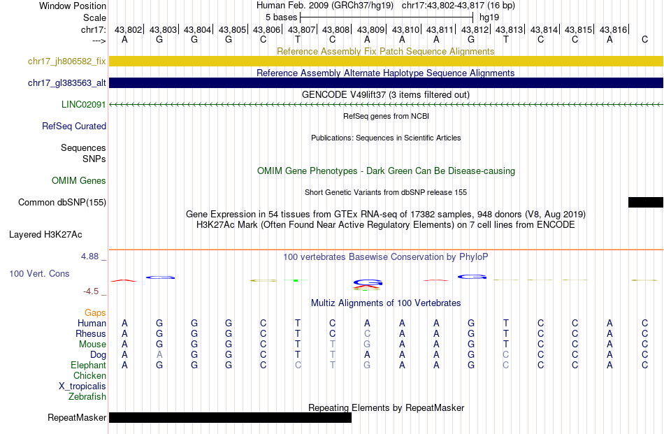Select the Human species row label
664x434 pixels.
click(x=92, y=323)
